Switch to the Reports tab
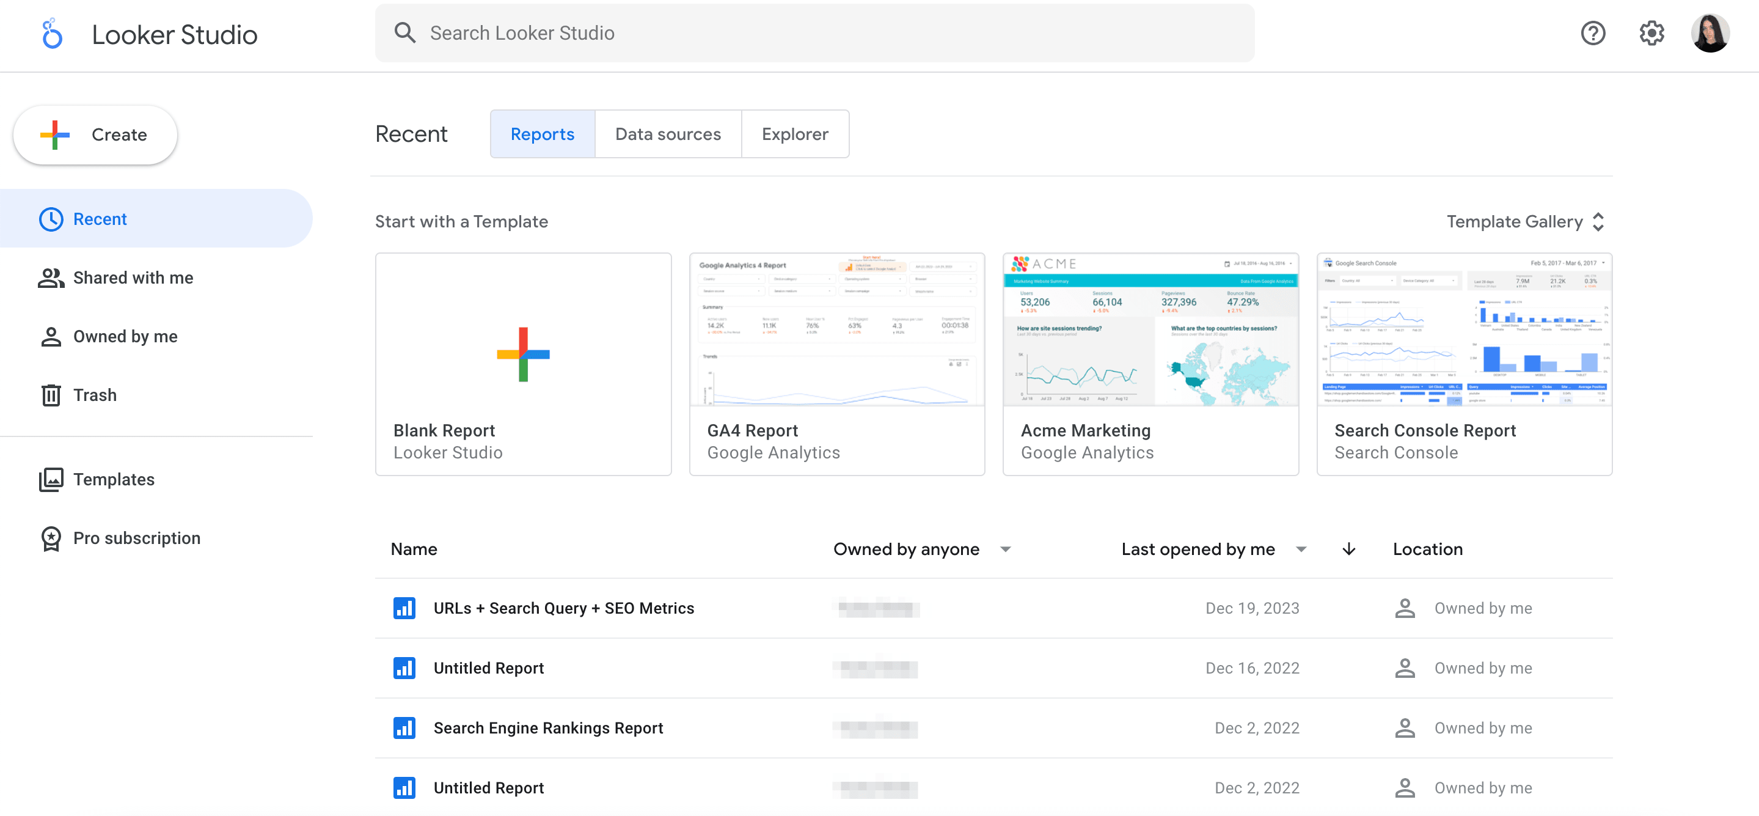Screen dimensions: 1759x816 click(x=542, y=134)
